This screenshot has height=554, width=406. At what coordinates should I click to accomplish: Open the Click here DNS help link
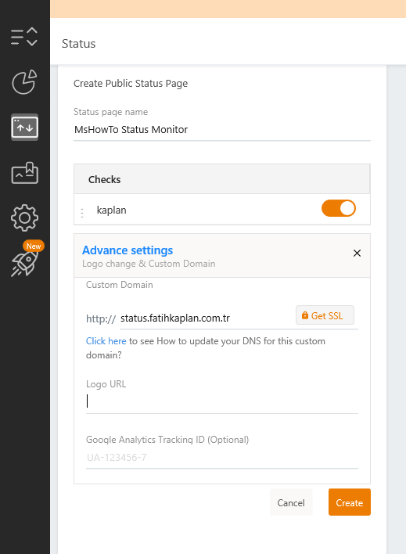pos(106,341)
